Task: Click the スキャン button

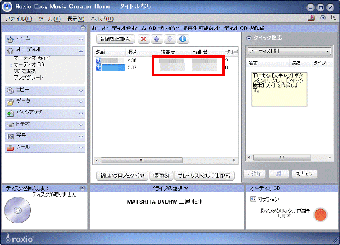Action: [x=305, y=174]
